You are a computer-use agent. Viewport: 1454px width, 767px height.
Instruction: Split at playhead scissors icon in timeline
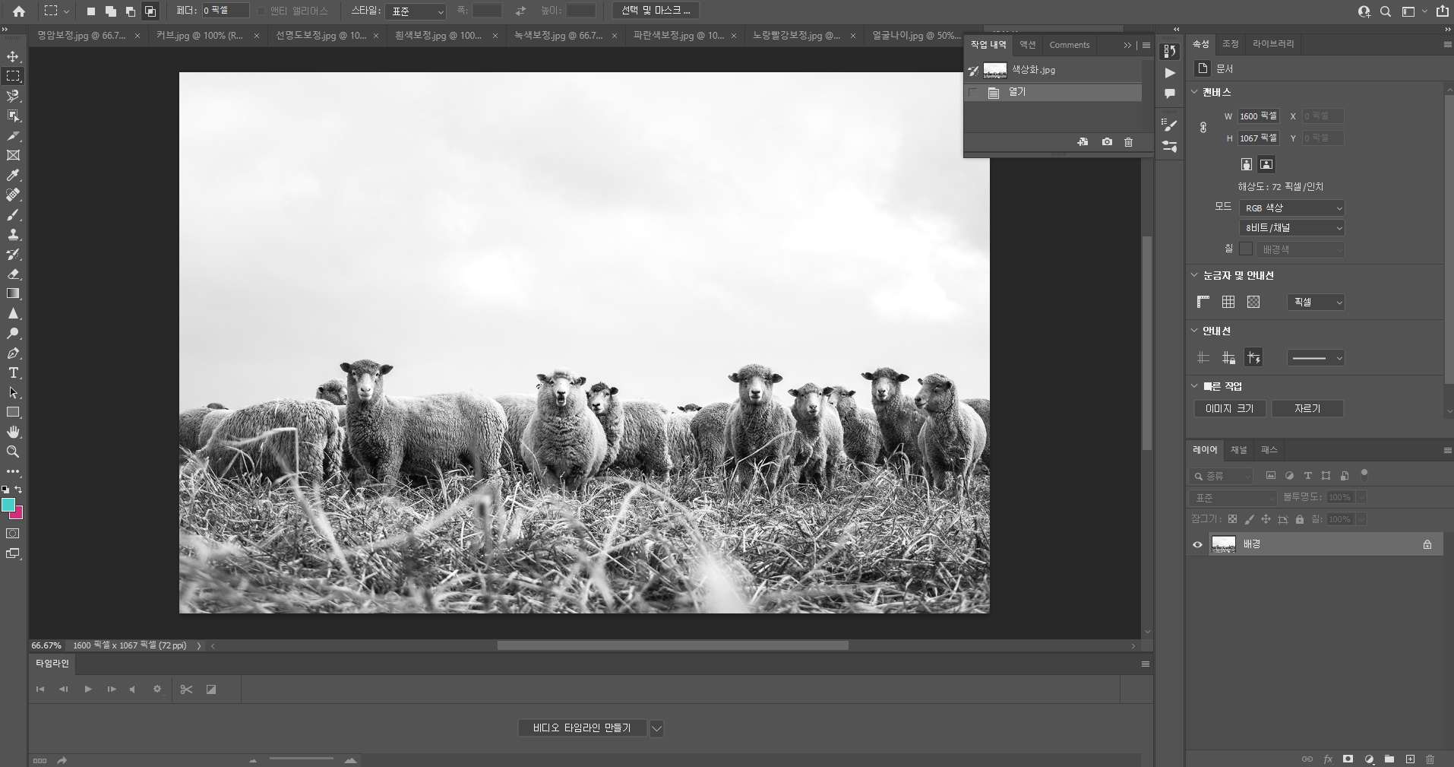186,689
